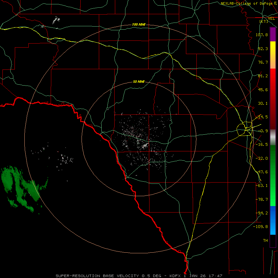Click the 50 NMI range ring label
This screenshot has height=278, width=278.
click(x=139, y=82)
